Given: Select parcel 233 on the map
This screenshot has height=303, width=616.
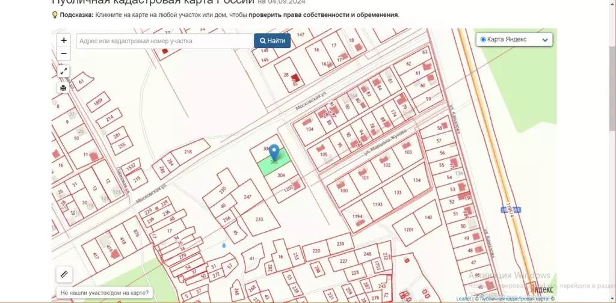Looking at the screenshot, I should click(x=259, y=221).
